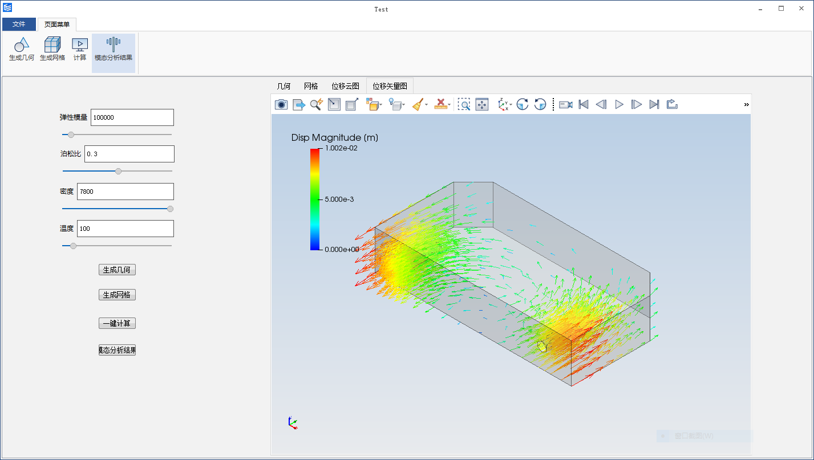This screenshot has height=460, width=814.
Task: Switch to the 几何 view tab
Action: click(x=284, y=86)
